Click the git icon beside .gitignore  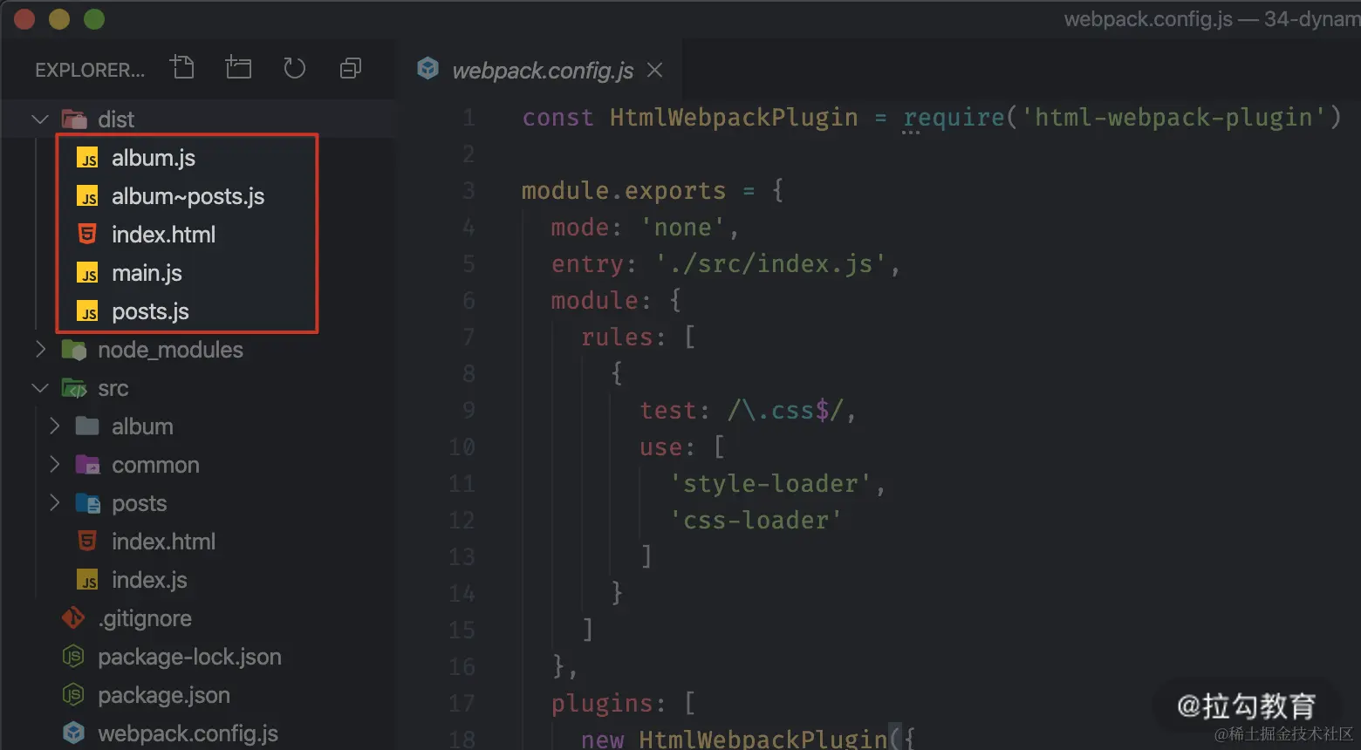coord(73,618)
